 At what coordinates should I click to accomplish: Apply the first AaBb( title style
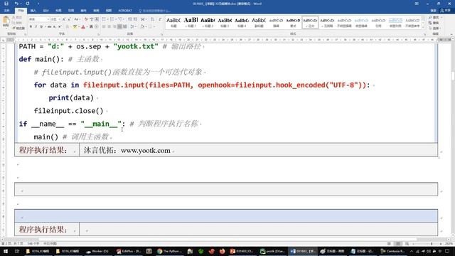pos(173,22)
